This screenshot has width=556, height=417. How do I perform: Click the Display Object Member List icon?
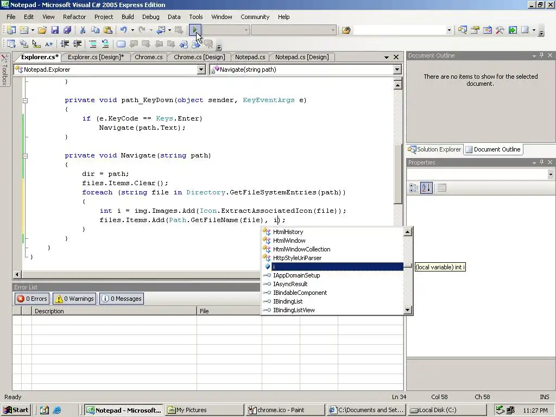tap(11, 44)
